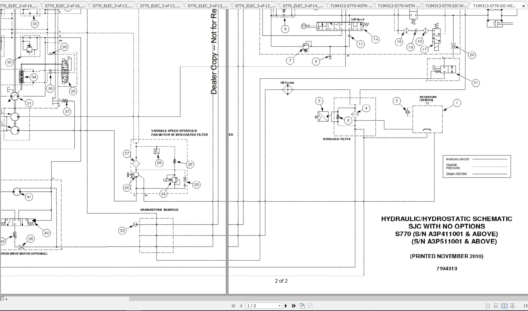Screen dimensions: 528x311
Task: Jump to last page using double-arrow icon
Action: click(x=293, y=306)
